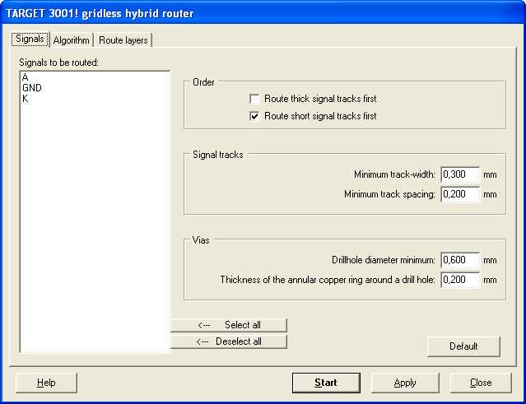Click the Deselect all button
The image size is (526, 404).
click(x=229, y=341)
